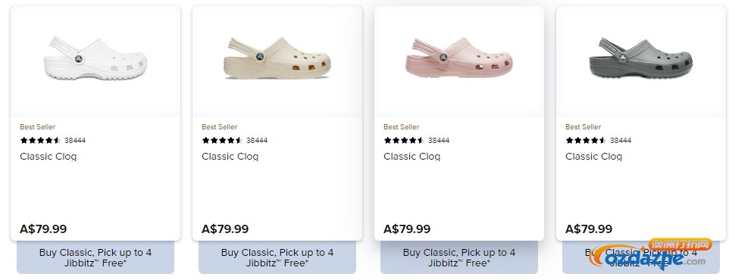729x280 pixels.
Task: Click 38444 review count on white clog
Action: [x=75, y=140]
